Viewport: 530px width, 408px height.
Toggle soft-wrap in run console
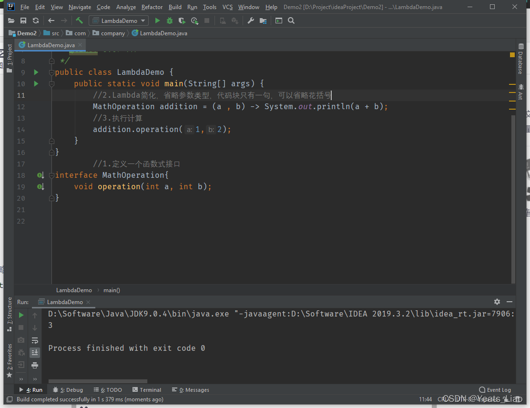[35, 340]
